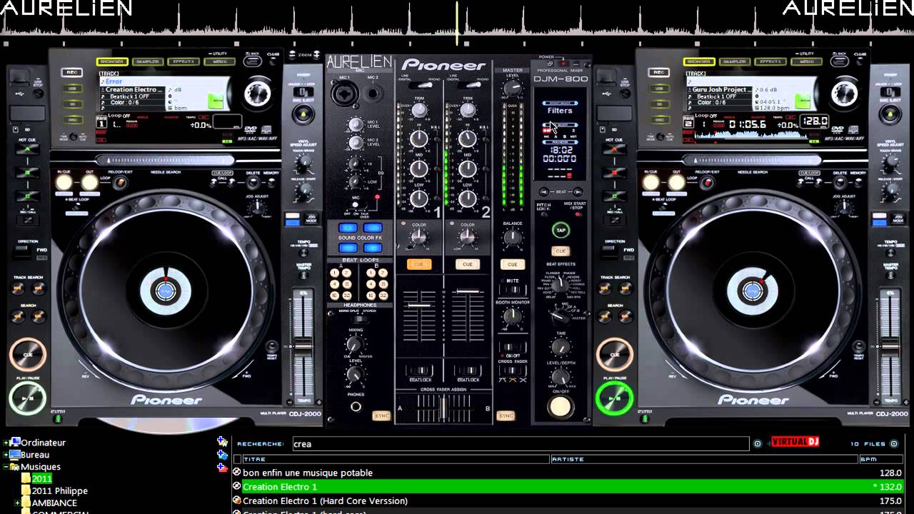Set loop OUT on left deck
The width and height of the screenshot is (914, 514).
[89, 182]
